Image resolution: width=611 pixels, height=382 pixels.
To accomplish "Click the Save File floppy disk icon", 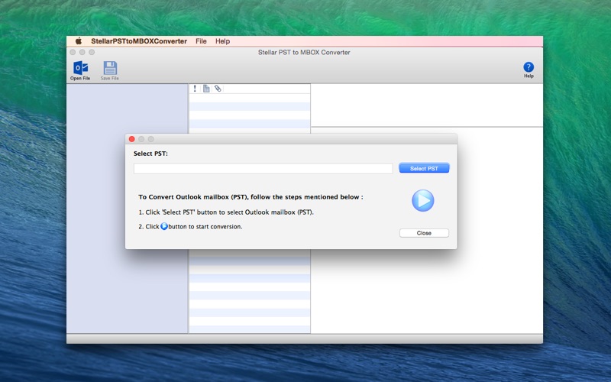I will pyautogui.click(x=110, y=68).
